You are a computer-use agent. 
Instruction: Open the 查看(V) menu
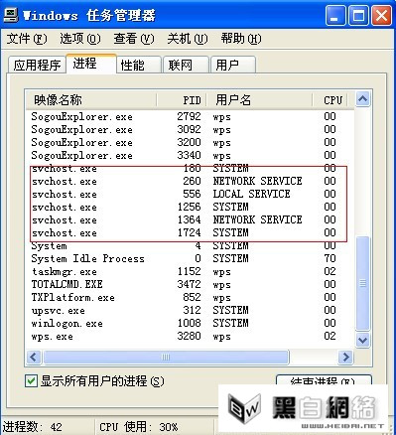point(134,39)
